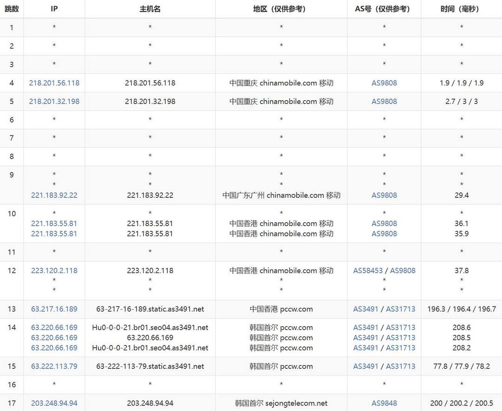This screenshot has width=502, height=411.
Task: Open IP link 63.222.113.79 in hop 15
Action: (54, 366)
